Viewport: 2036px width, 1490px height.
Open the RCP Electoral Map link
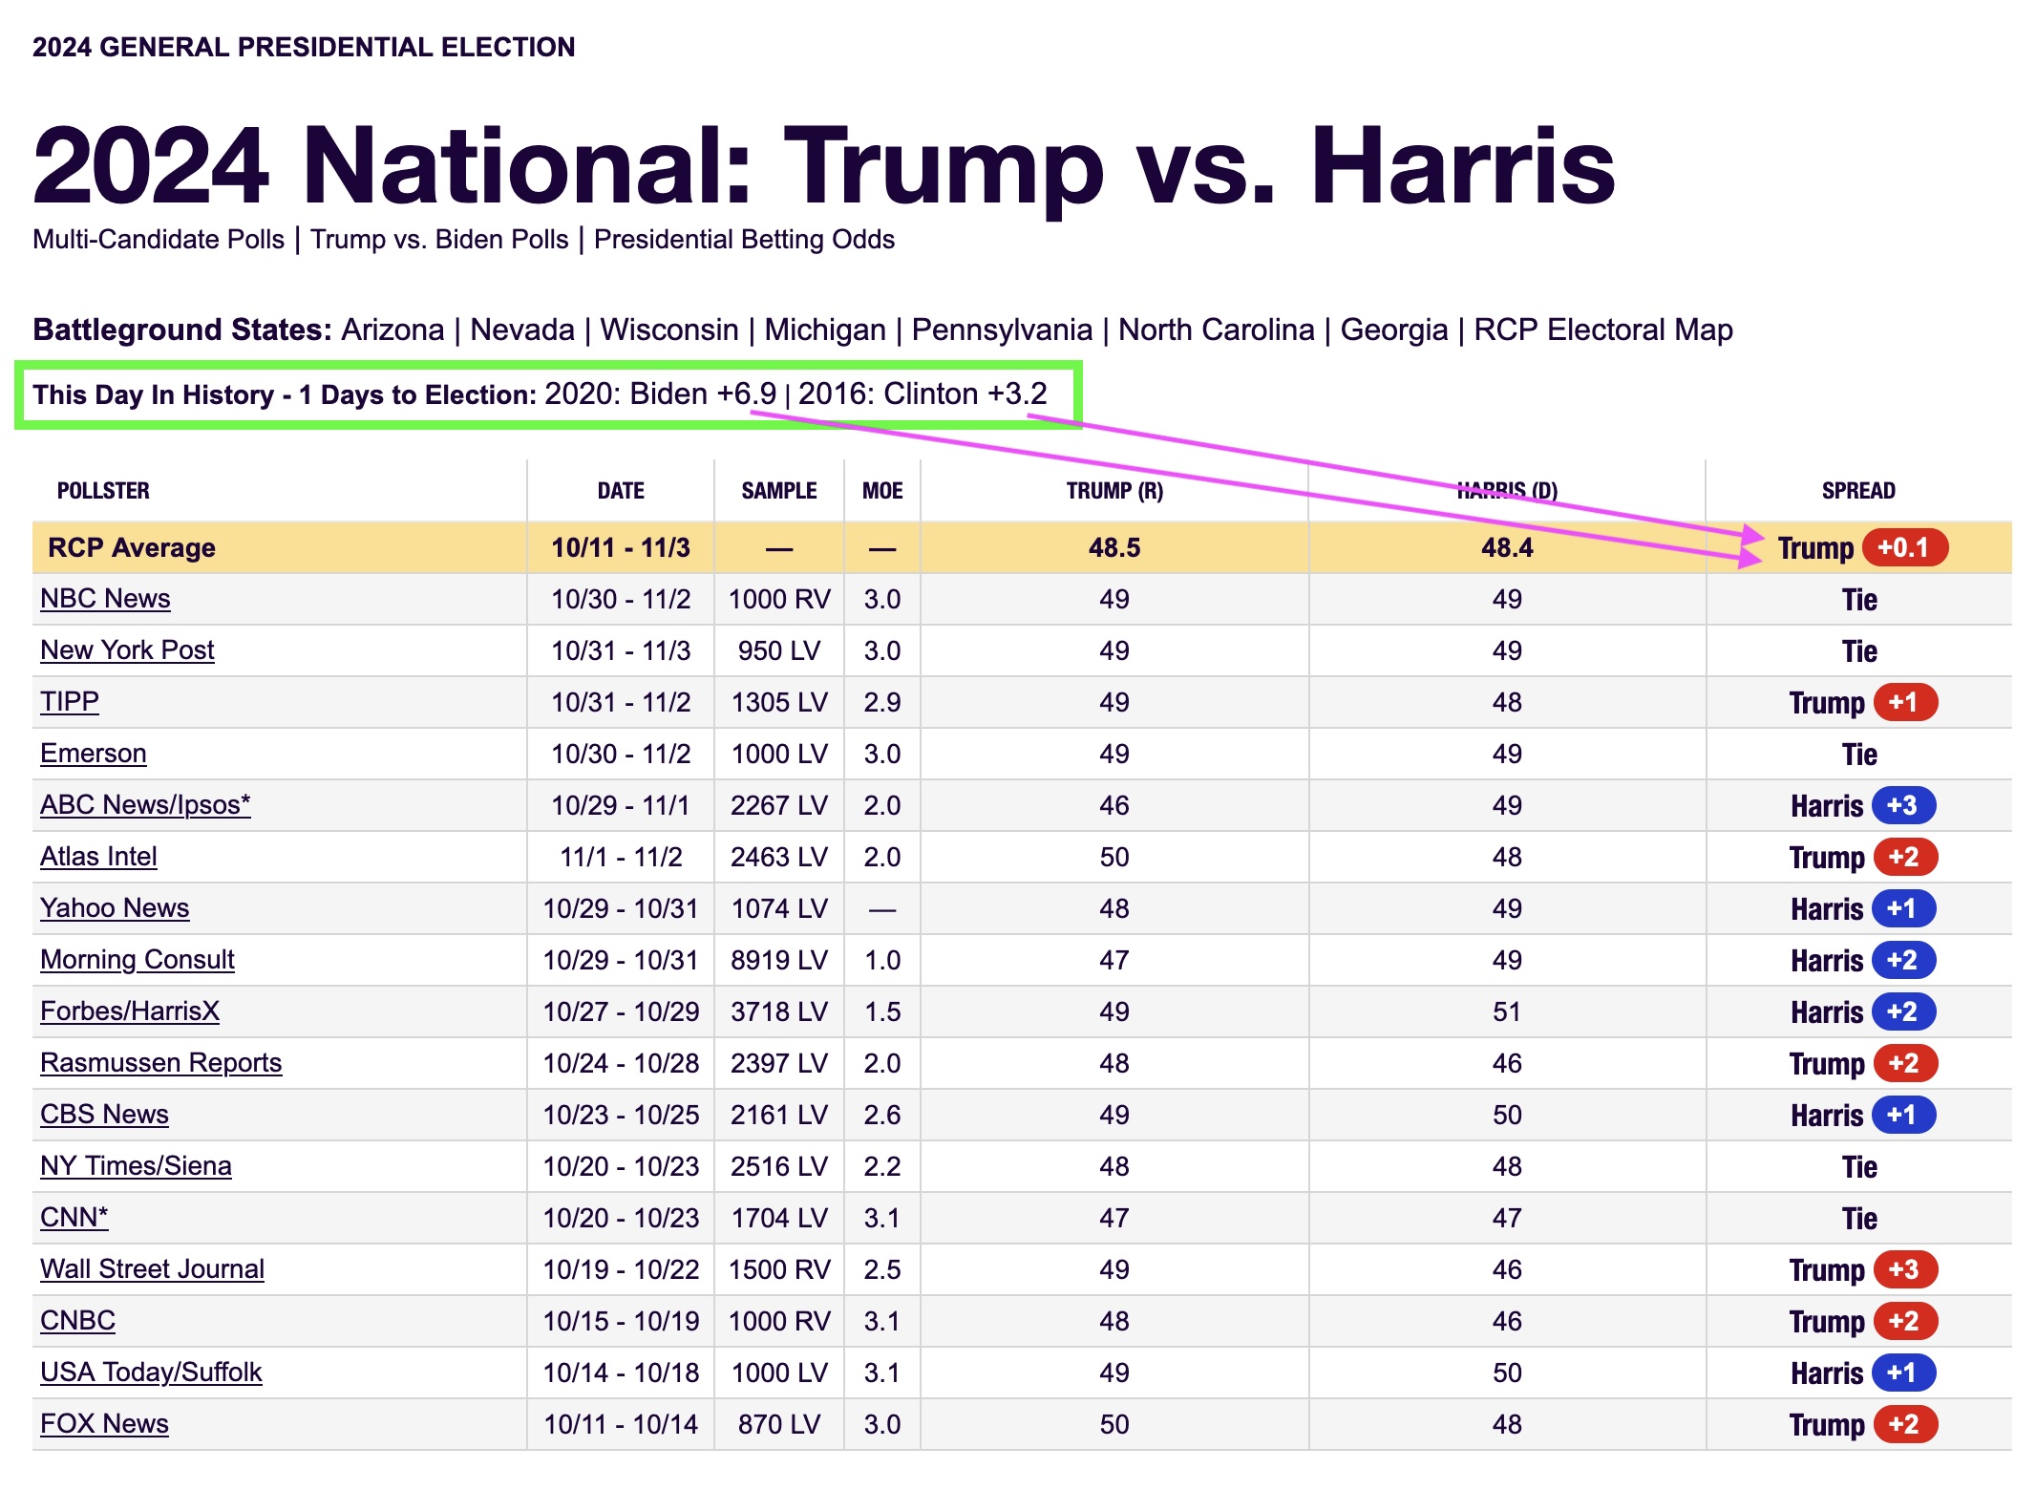(x=1603, y=330)
